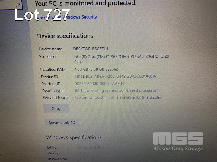Click the Device specifications heading
The image size is (217, 162).
pyautogui.click(x=65, y=36)
